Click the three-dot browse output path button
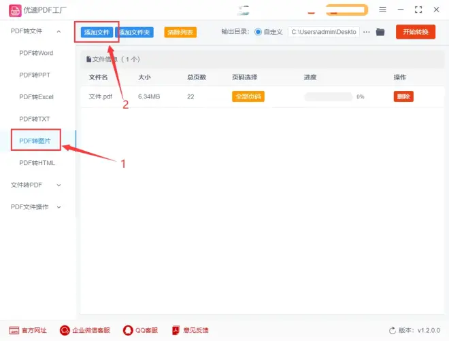This screenshot has height=341, width=449. tap(367, 32)
